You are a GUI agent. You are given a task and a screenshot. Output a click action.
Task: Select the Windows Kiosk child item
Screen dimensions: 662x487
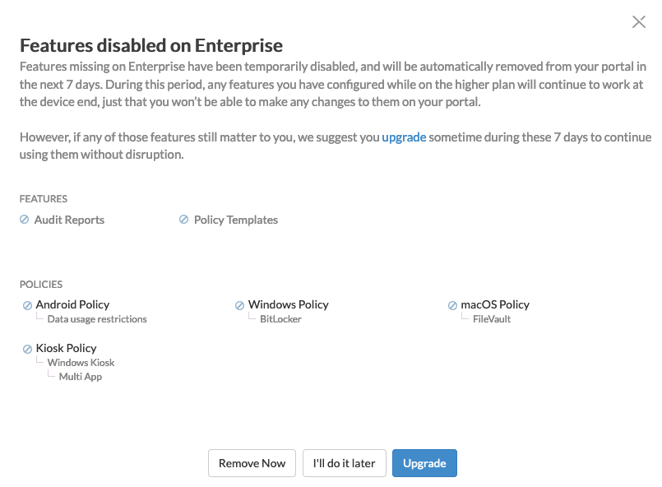pyautogui.click(x=81, y=363)
